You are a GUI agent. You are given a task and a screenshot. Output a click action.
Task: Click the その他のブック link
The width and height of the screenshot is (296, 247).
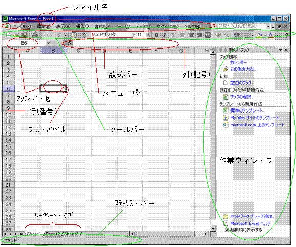click(243, 69)
